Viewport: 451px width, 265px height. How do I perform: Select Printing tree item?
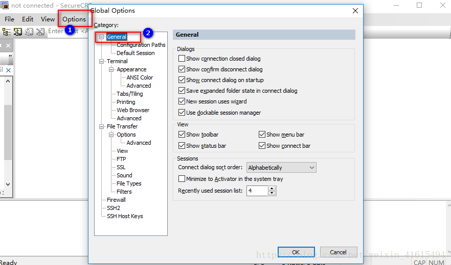tap(126, 102)
